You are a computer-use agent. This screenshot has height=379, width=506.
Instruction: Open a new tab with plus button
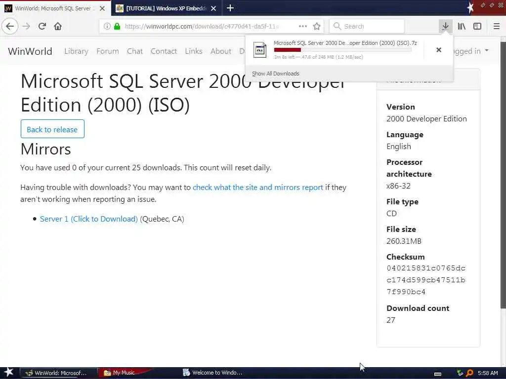[230, 8]
